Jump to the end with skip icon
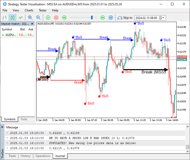 (111, 18)
